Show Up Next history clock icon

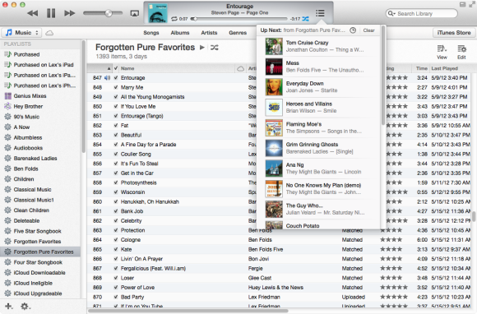[353, 30]
